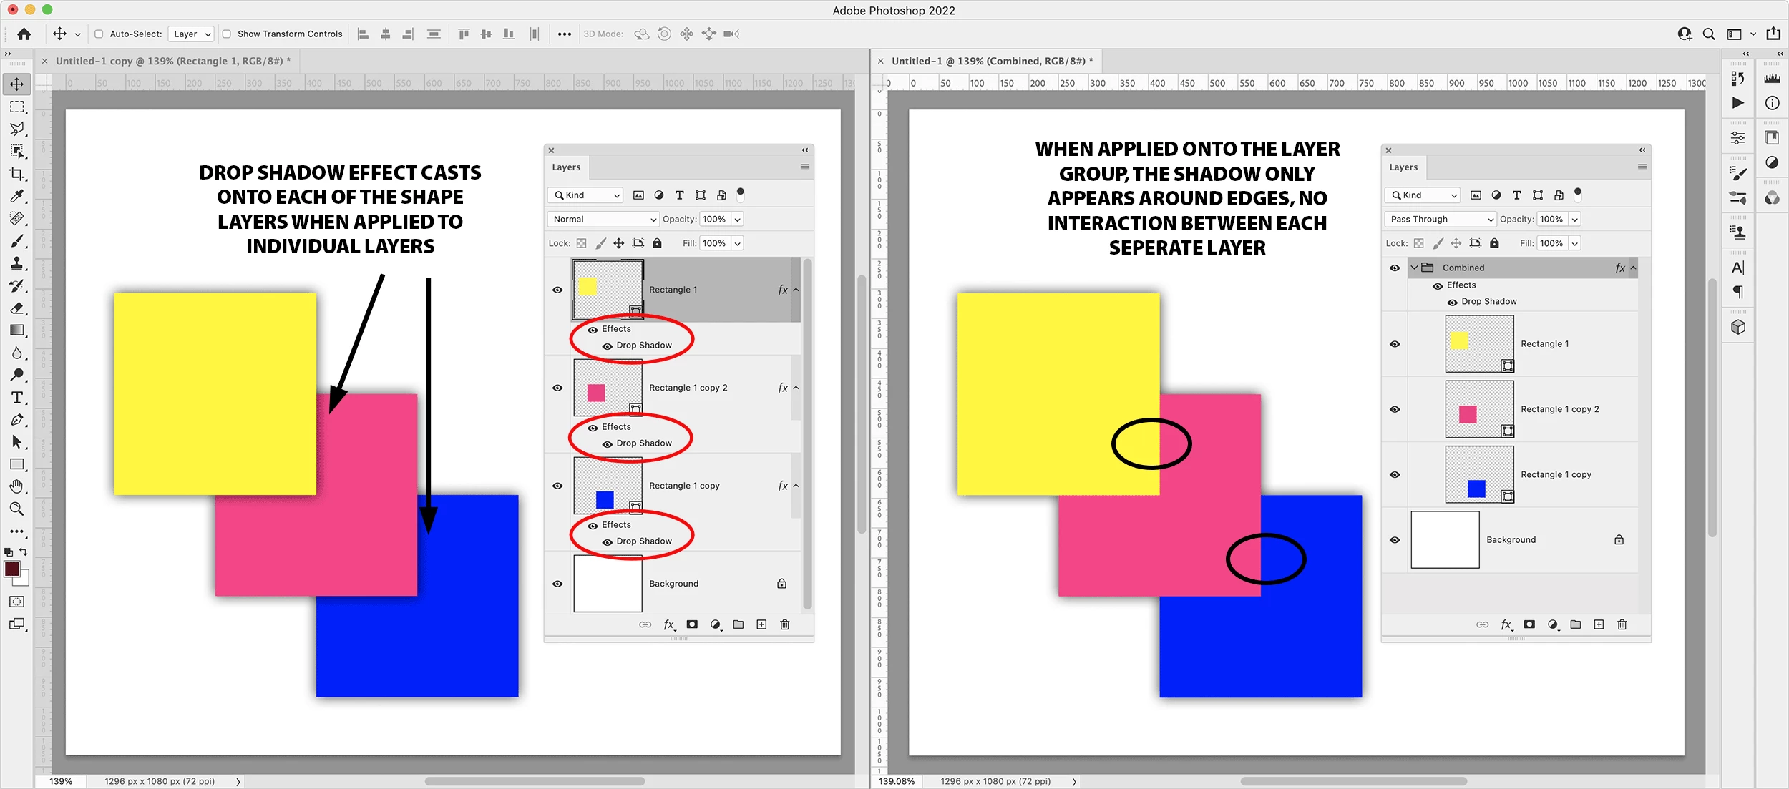1789x789 pixels.
Task: Select the Crop tool in toolbar
Action: point(16,174)
